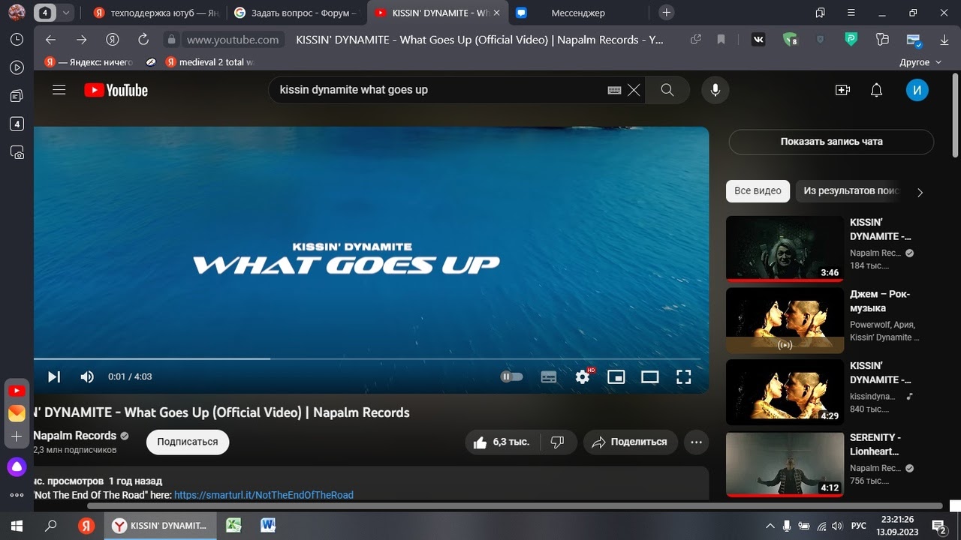Open Яндекс: ничего bookmark
Image resolution: width=961 pixels, height=540 pixels.
pos(89,62)
